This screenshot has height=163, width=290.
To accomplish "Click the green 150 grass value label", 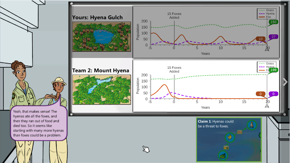I will click(x=273, y=22).
